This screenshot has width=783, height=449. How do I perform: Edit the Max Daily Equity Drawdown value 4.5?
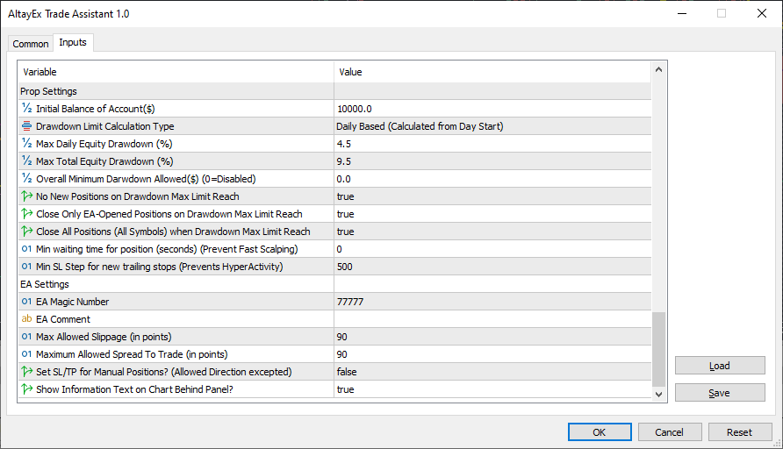point(492,144)
